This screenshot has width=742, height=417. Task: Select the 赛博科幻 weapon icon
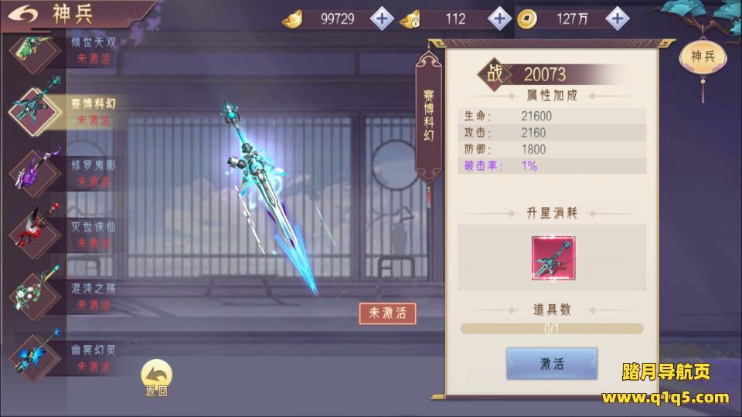(x=36, y=110)
